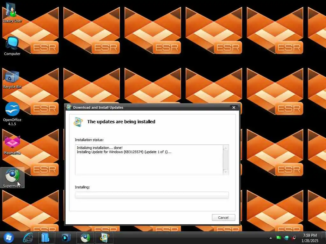Select the Recycle Bin icon
The image size is (326, 244).
click(x=12, y=80)
